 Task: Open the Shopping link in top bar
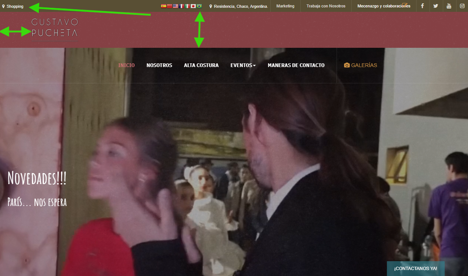tap(15, 6)
